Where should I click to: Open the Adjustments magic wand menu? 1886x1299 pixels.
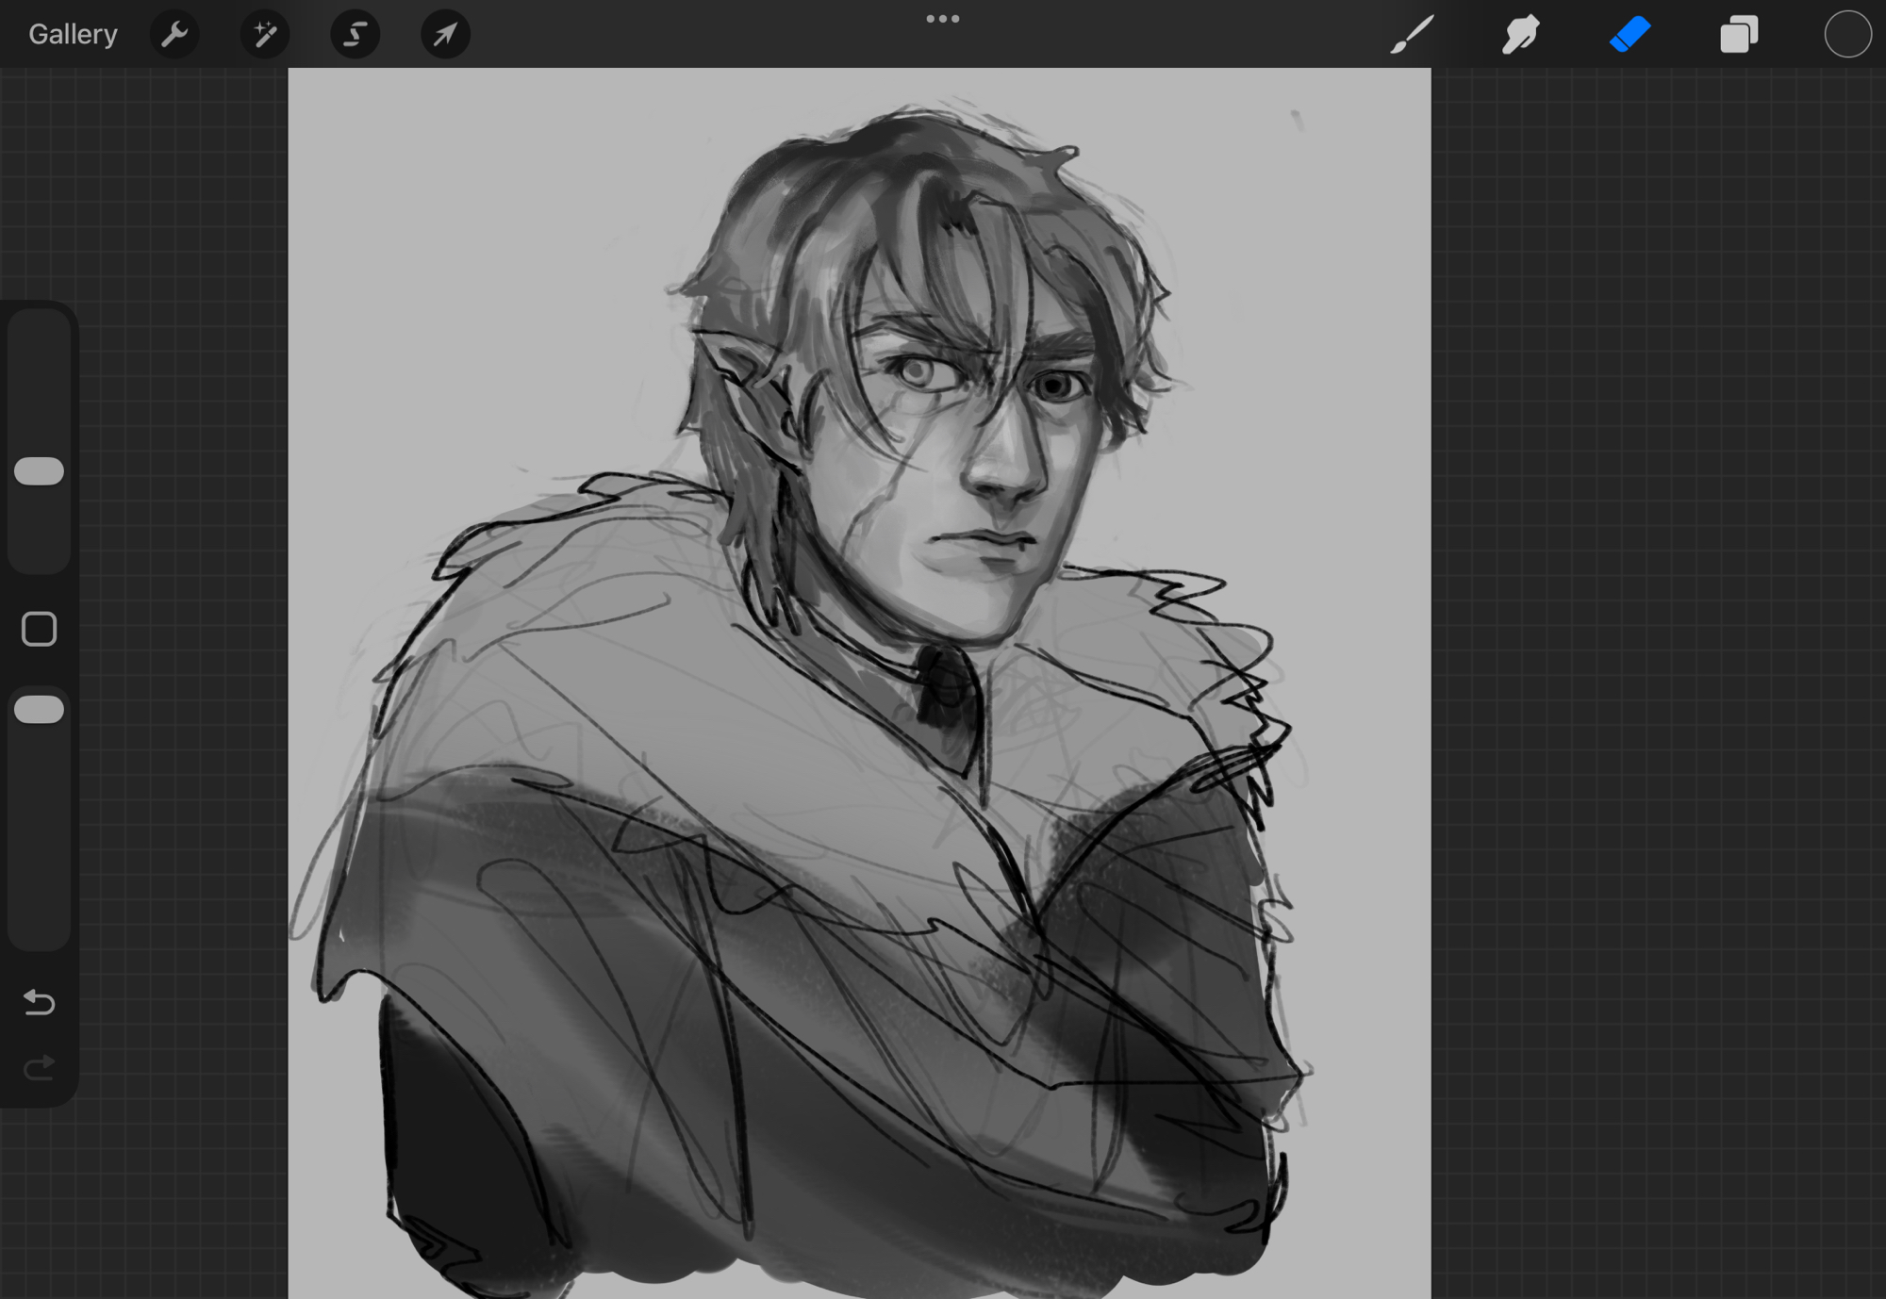coord(265,35)
